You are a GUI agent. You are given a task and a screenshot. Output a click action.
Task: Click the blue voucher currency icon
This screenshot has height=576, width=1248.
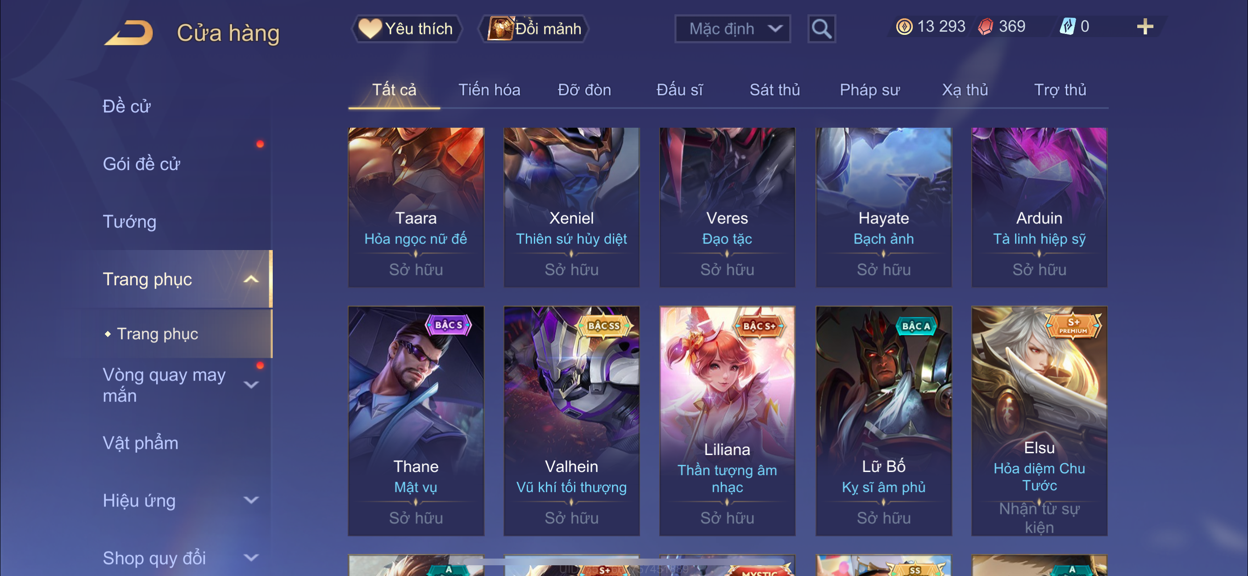1067,27
